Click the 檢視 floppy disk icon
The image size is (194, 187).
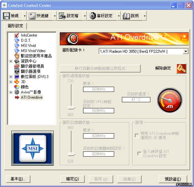tap(6, 16)
